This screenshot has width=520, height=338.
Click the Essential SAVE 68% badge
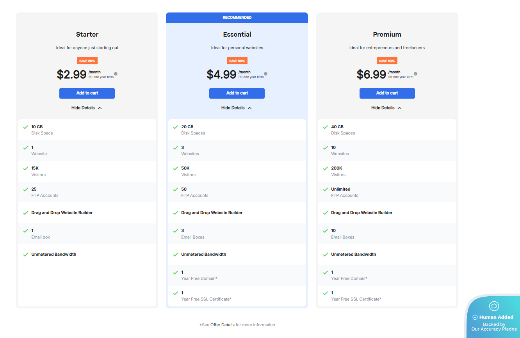pyautogui.click(x=237, y=61)
